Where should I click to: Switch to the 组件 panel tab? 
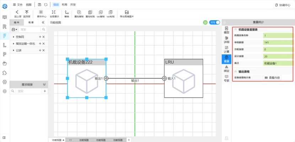(x=17, y=22)
